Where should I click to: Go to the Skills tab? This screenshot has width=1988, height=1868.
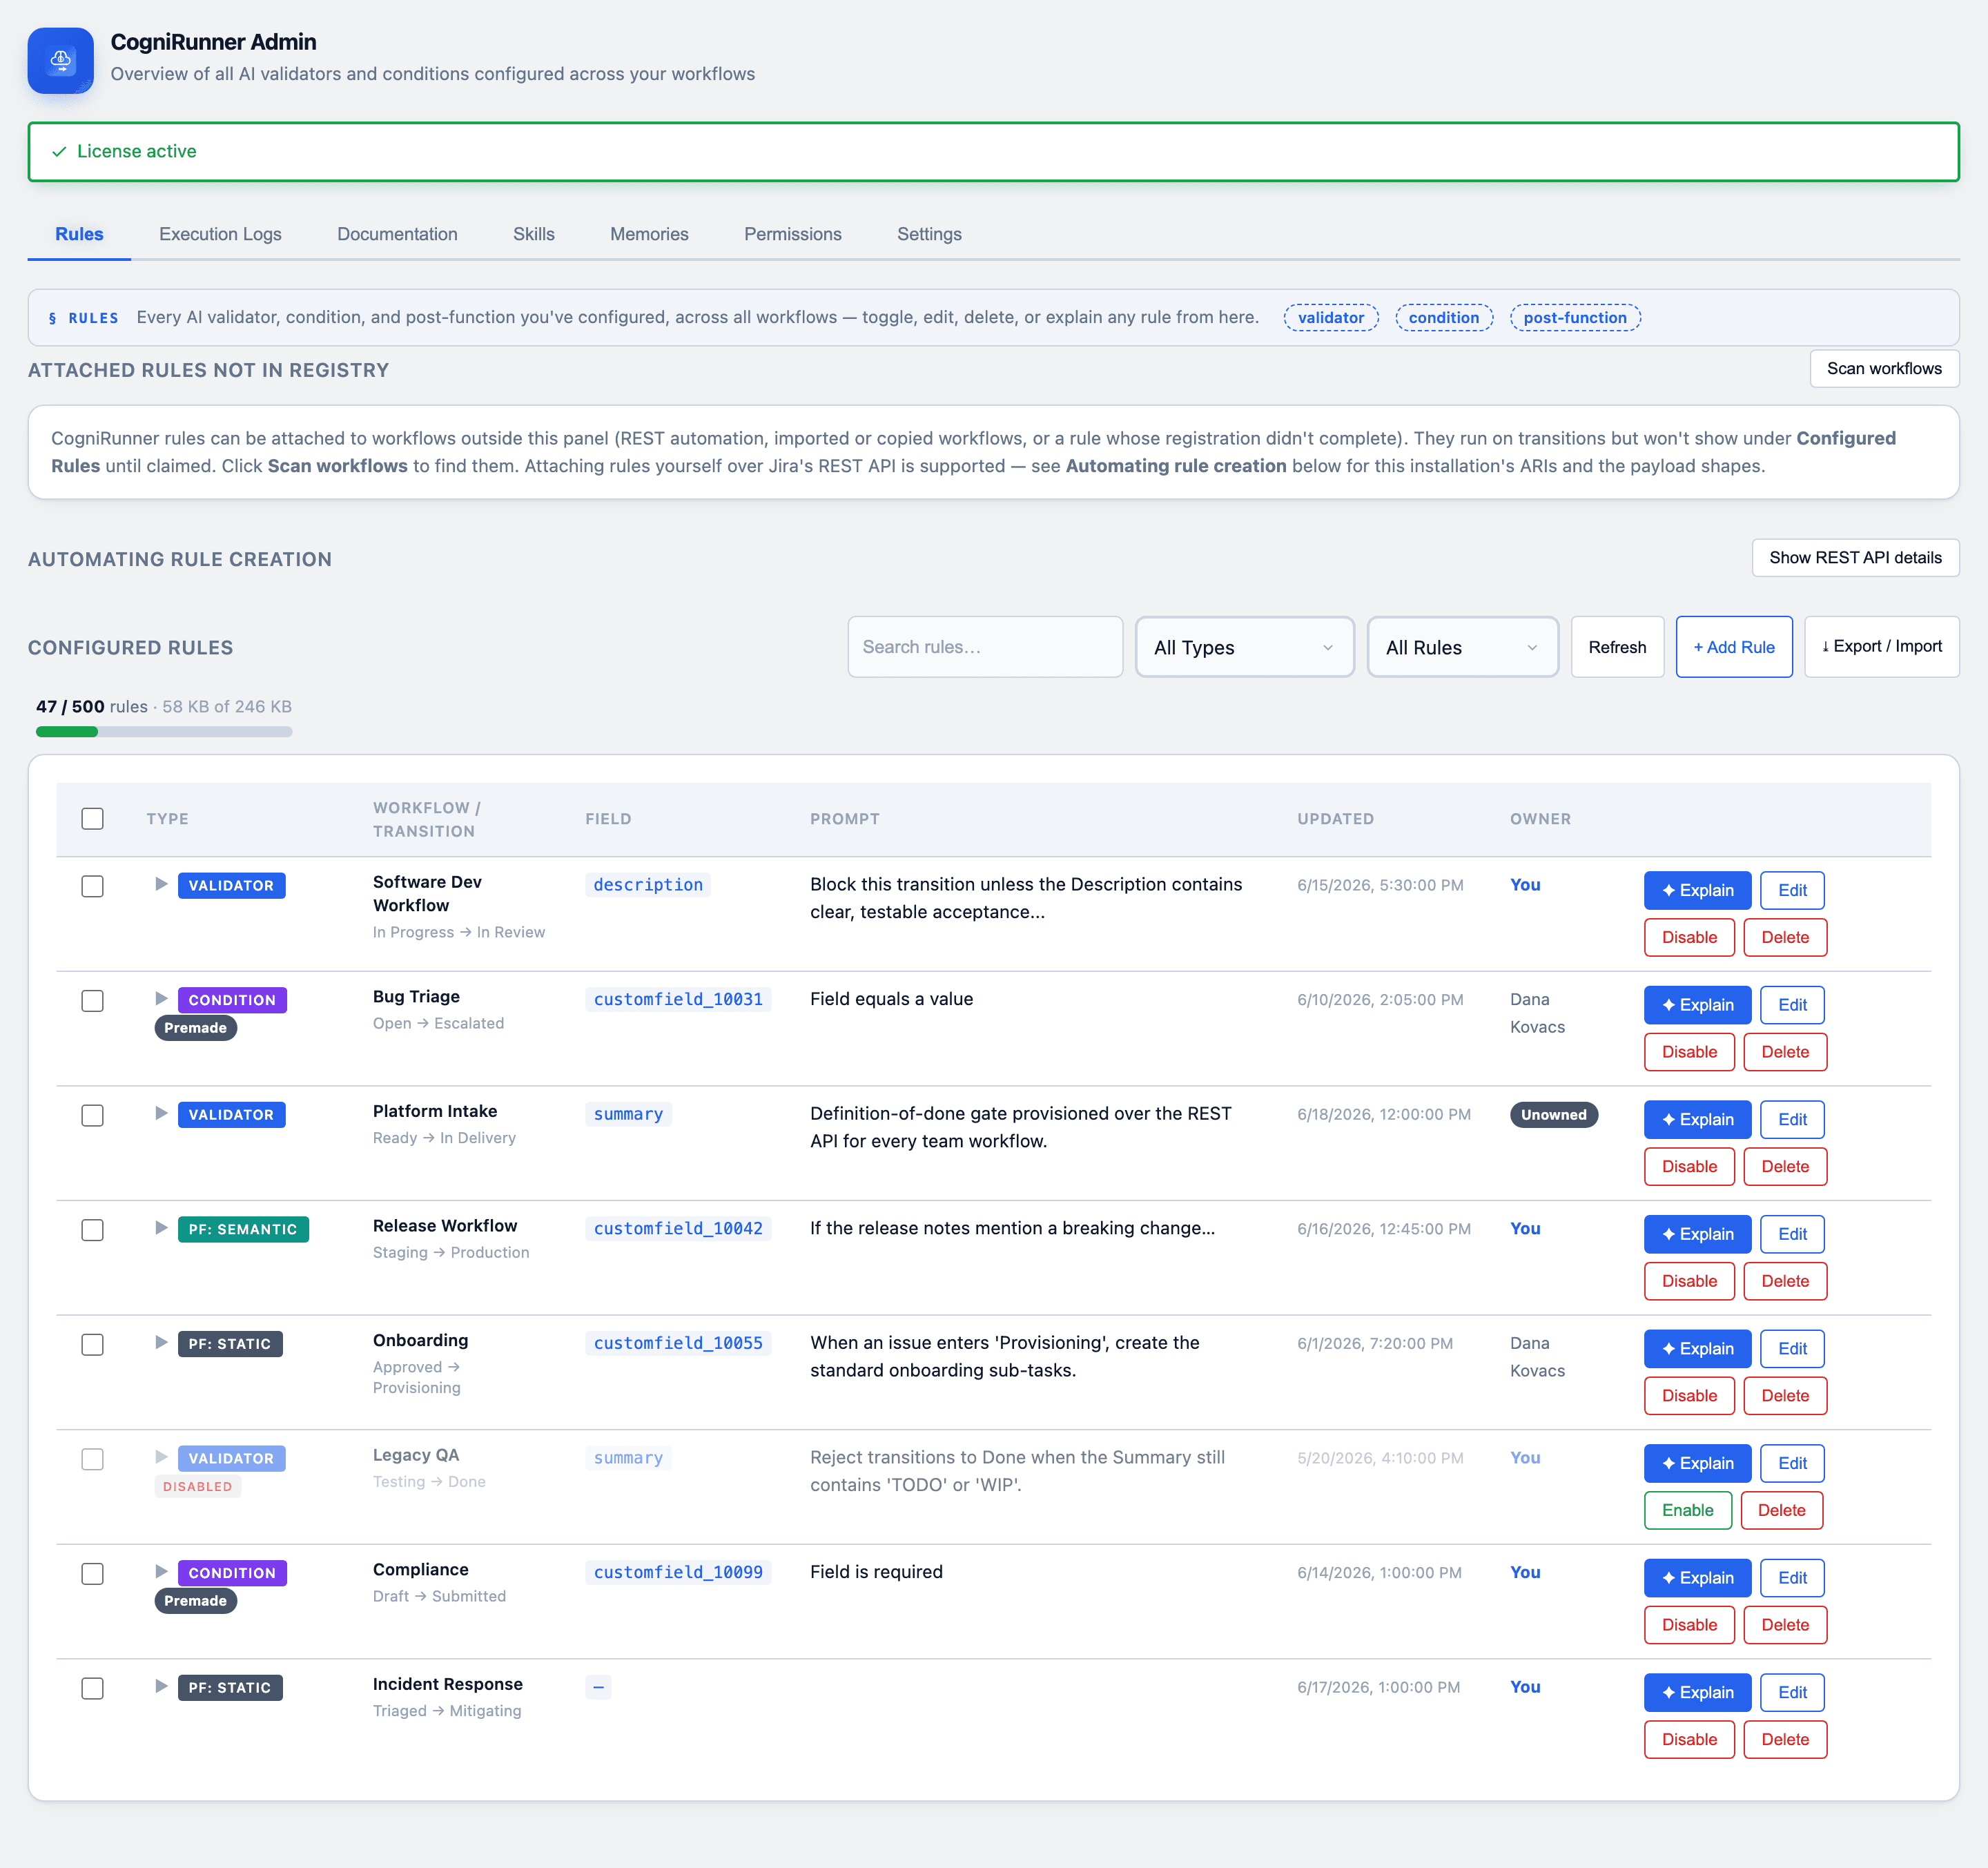pyautogui.click(x=534, y=234)
